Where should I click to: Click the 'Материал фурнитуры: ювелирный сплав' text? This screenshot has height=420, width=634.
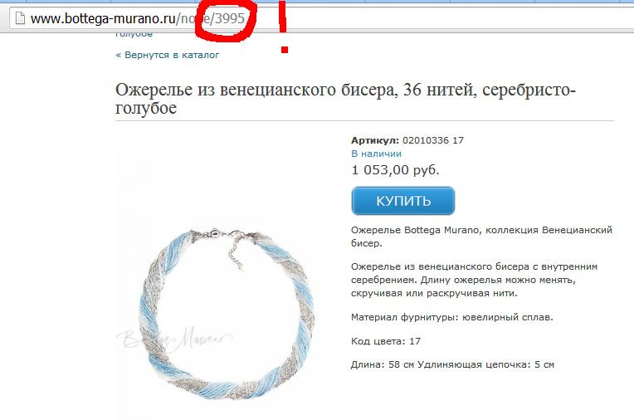[451, 317]
